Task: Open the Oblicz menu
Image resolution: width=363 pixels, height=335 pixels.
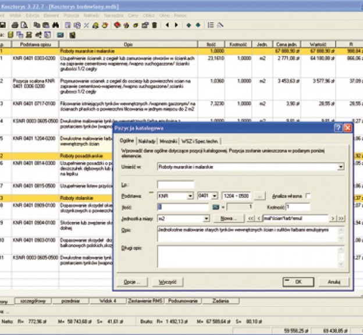Action: pyautogui.click(x=148, y=16)
